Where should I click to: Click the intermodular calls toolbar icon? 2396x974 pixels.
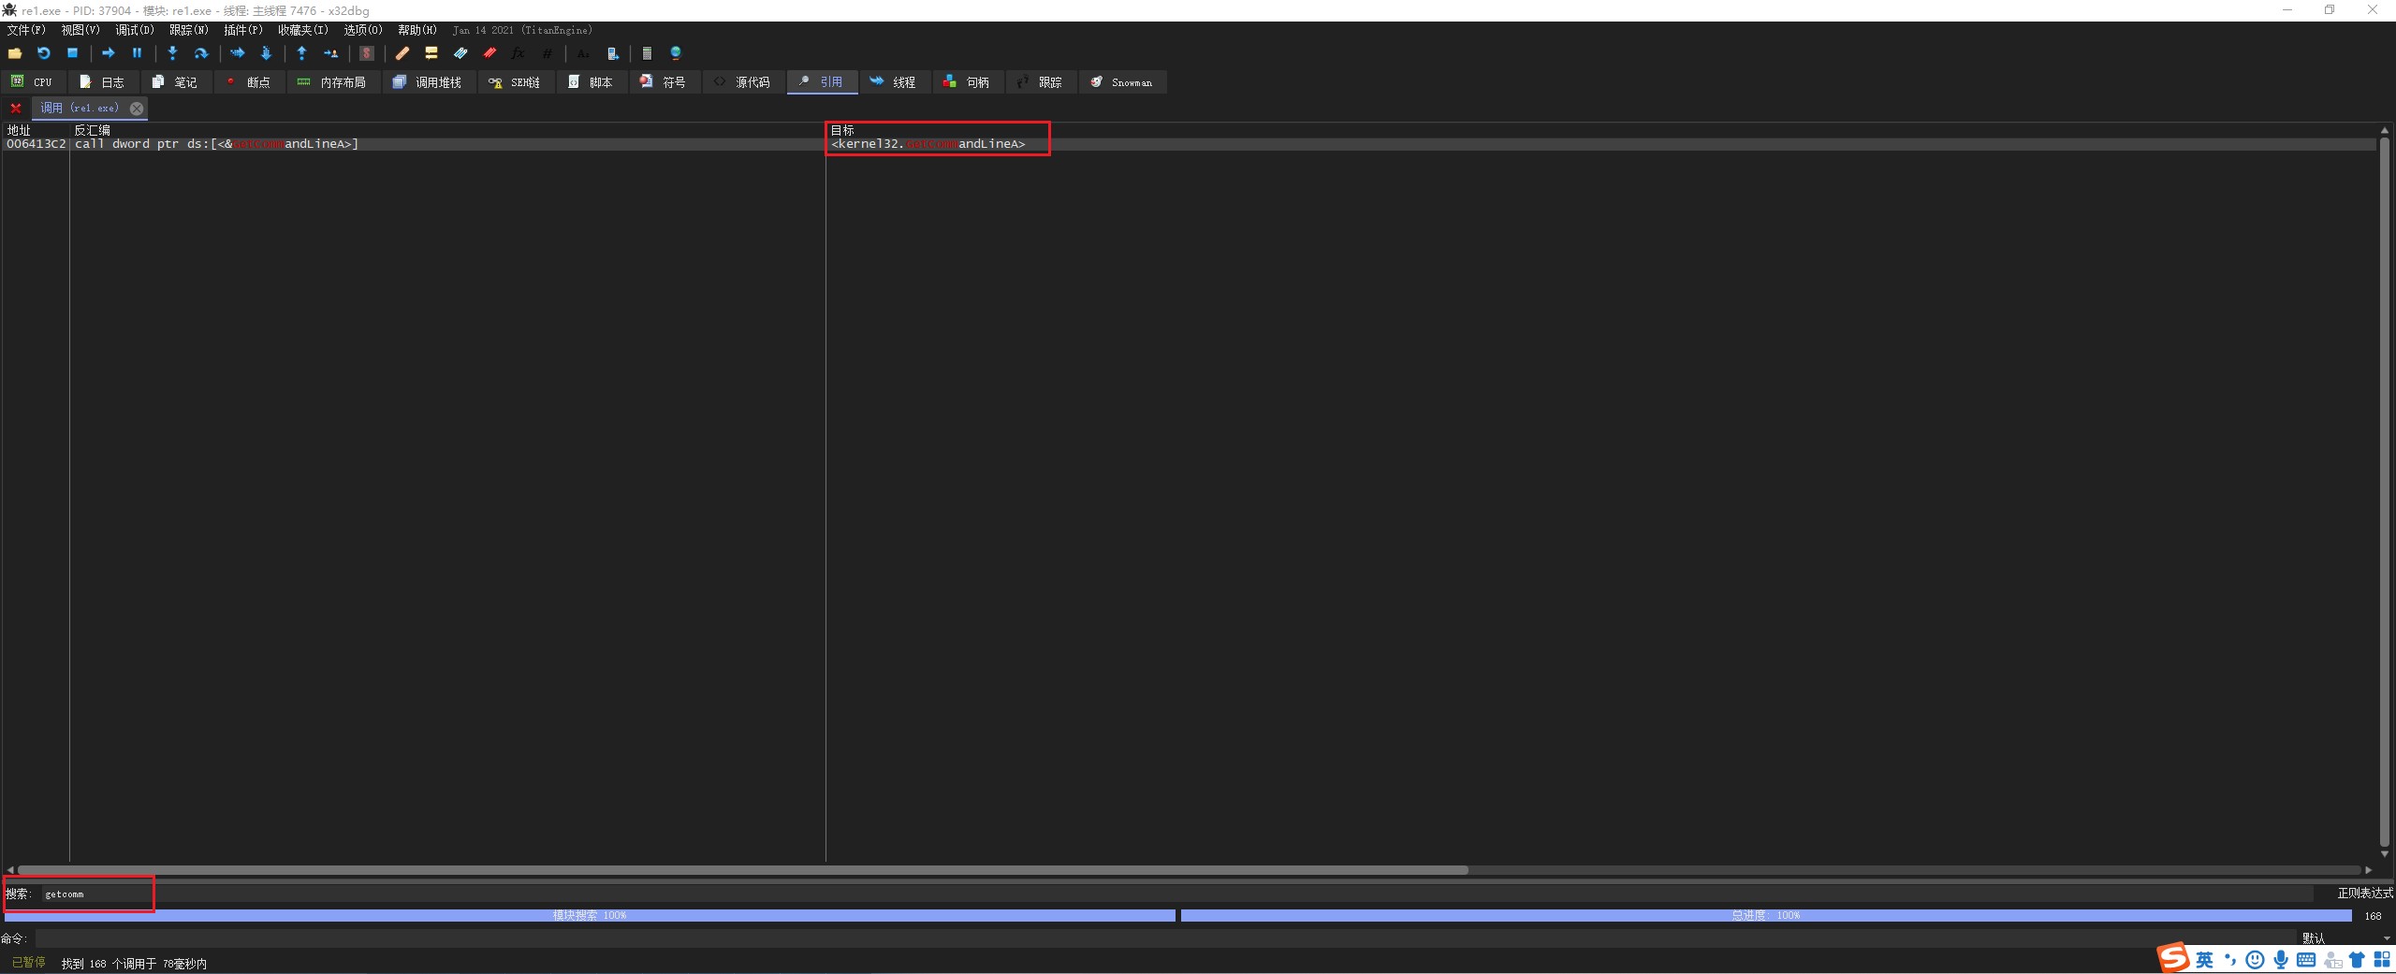pos(612,53)
